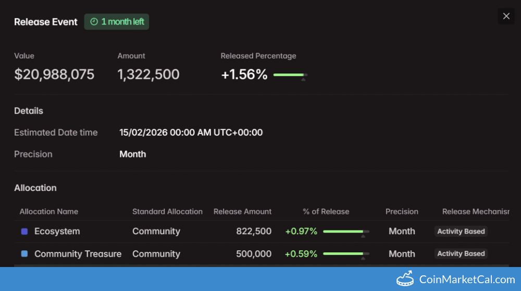Viewport: 521px width, 291px height.
Task: Click the Release Mechanism column header
Action: point(475,212)
